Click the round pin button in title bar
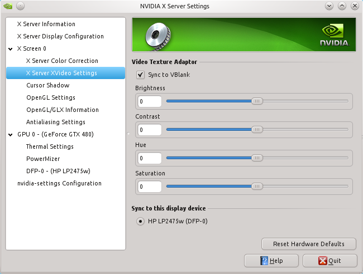This screenshot has width=363, height=274. click(20, 6)
